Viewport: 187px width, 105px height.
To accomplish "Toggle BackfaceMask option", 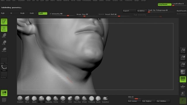I will point(181,11).
